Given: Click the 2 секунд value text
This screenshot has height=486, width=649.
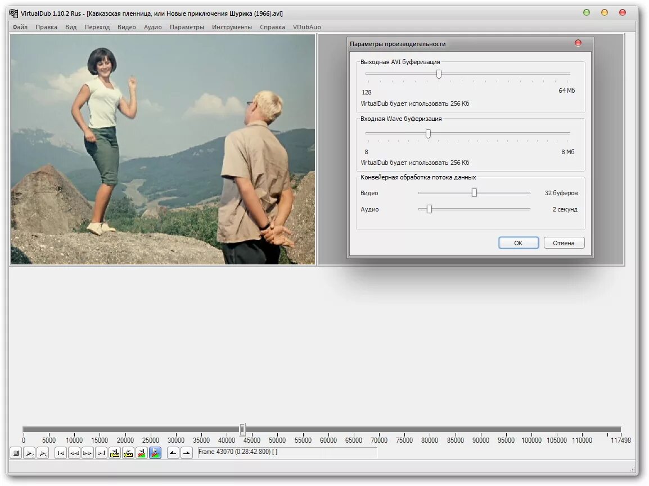Looking at the screenshot, I should pos(565,209).
